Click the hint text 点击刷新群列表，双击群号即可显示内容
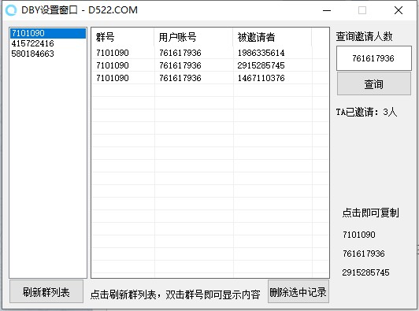419x311 pixels. tap(176, 294)
